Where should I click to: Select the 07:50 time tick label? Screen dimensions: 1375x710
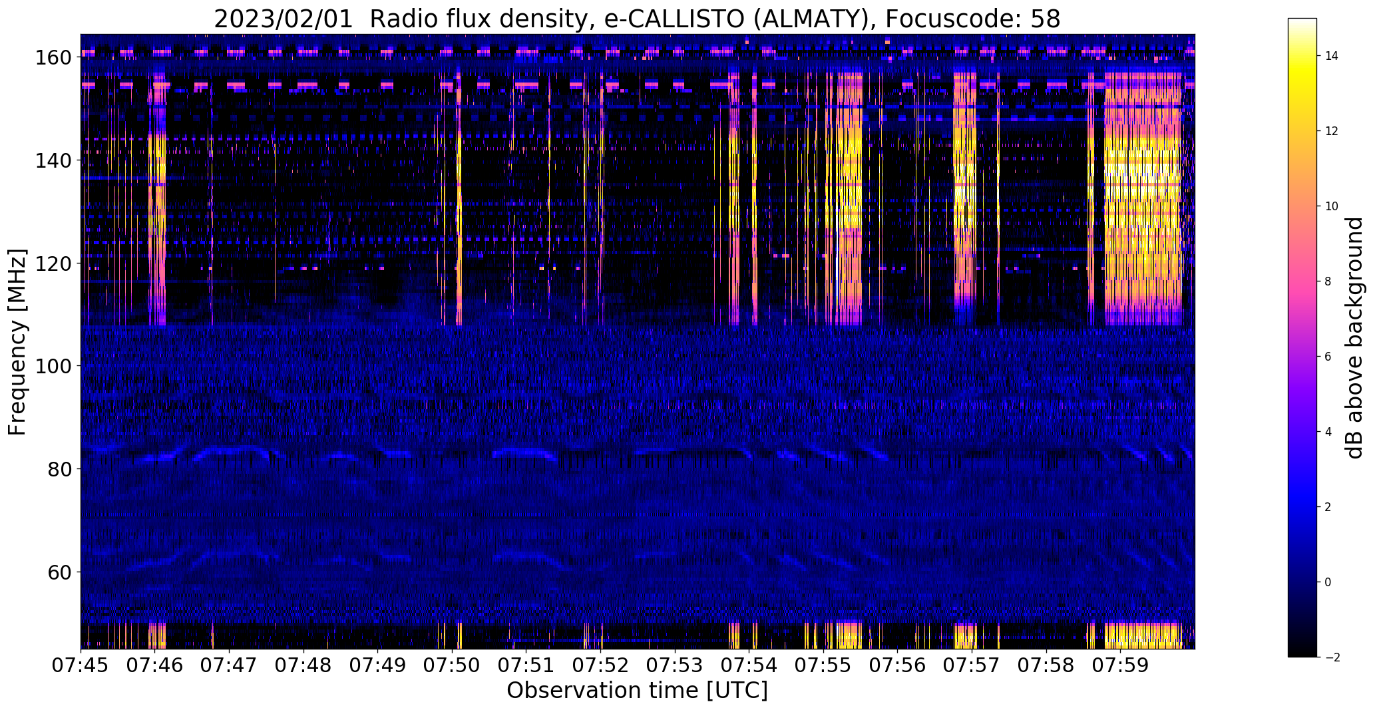[x=452, y=665]
